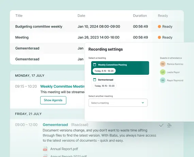Screen dimensions: 194x157
Task: Open the Annual Report.pdf file
Action: pos(64,149)
